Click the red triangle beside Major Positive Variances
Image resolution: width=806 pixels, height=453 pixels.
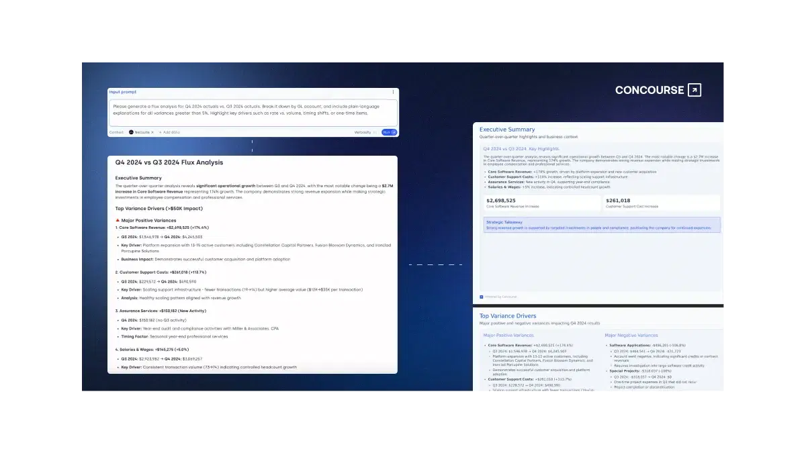point(118,220)
